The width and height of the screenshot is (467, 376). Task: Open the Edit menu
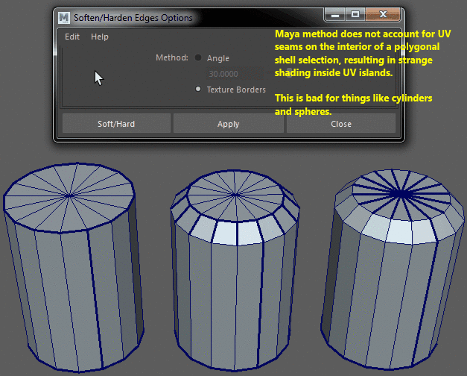pos(72,37)
